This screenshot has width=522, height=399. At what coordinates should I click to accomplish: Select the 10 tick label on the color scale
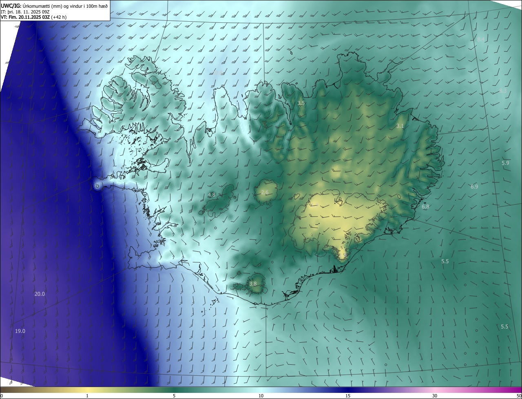261,396
